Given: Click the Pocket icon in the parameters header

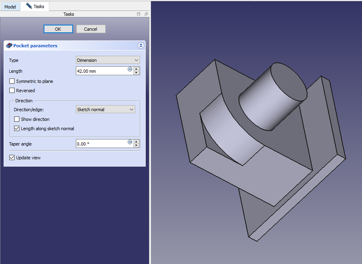Looking at the screenshot, I should [9, 46].
